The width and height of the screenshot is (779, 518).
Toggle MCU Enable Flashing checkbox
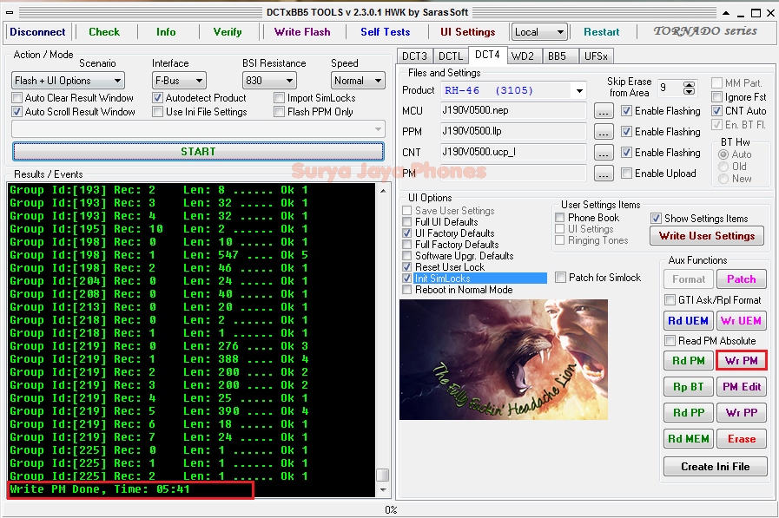626,111
